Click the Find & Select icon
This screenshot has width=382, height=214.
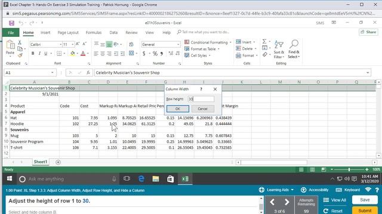(294, 49)
